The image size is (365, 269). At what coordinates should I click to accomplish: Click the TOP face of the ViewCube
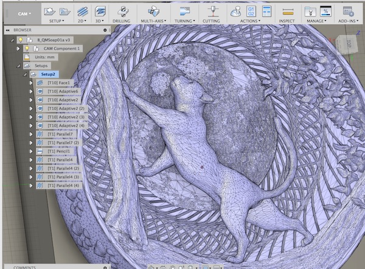pyautogui.click(x=347, y=43)
